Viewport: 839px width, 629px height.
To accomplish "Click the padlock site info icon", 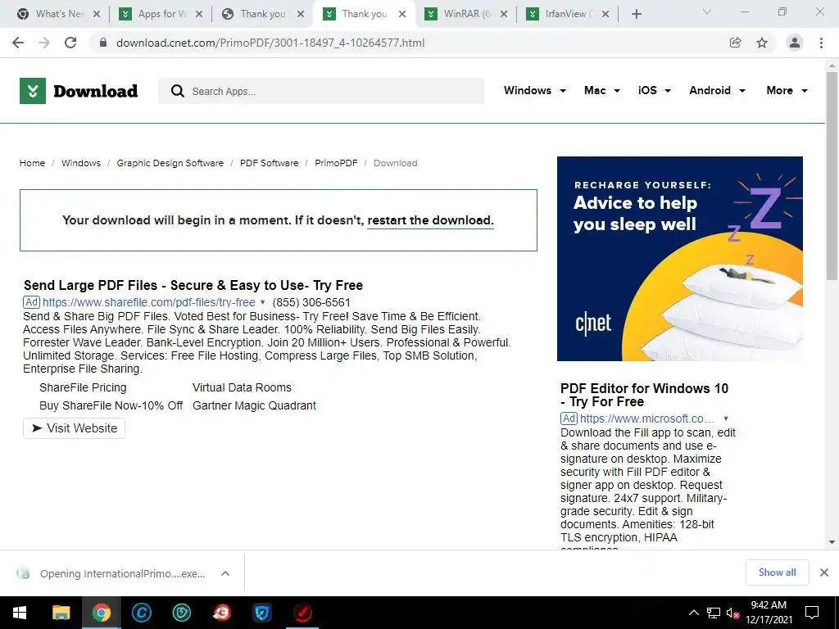I will [x=103, y=43].
